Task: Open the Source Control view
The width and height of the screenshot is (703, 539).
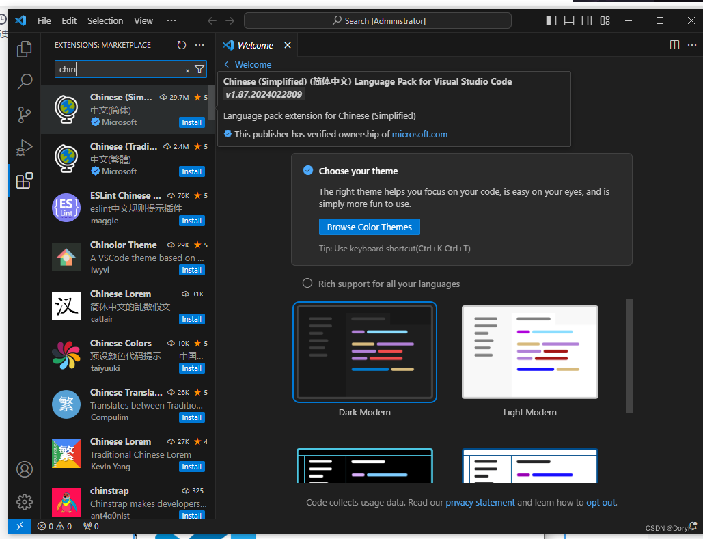Action: point(24,115)
